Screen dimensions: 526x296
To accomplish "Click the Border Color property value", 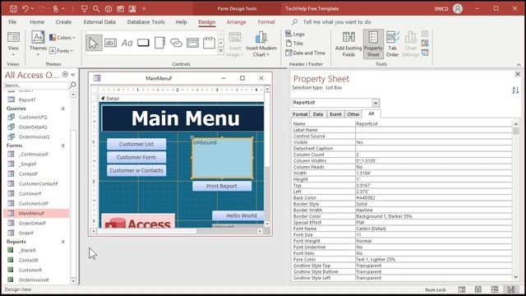I will pyautogui.click(x=433, y=216).
